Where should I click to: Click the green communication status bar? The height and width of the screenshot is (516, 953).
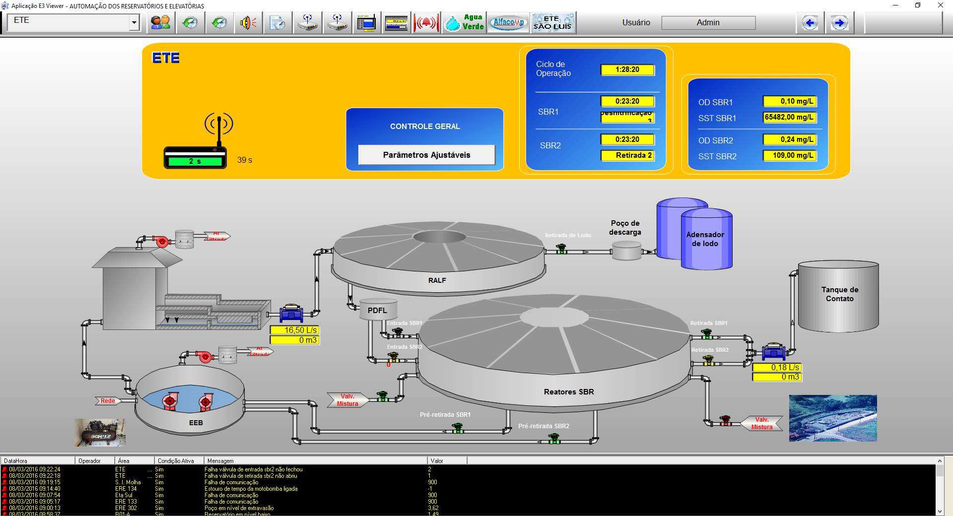(x=195, y=161)
